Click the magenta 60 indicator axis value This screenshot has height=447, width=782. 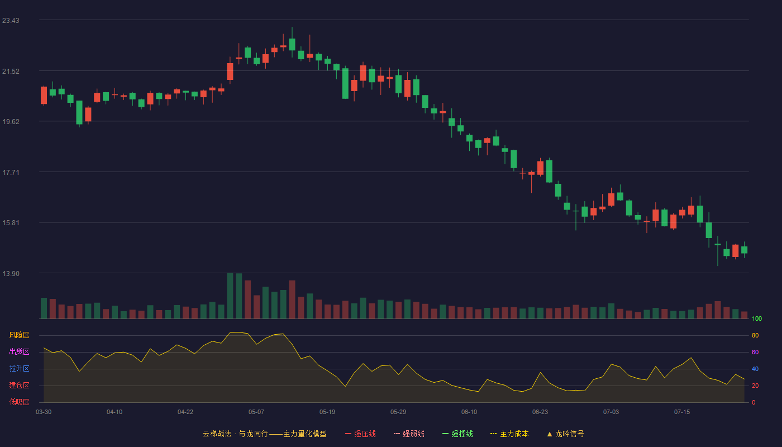755,353
